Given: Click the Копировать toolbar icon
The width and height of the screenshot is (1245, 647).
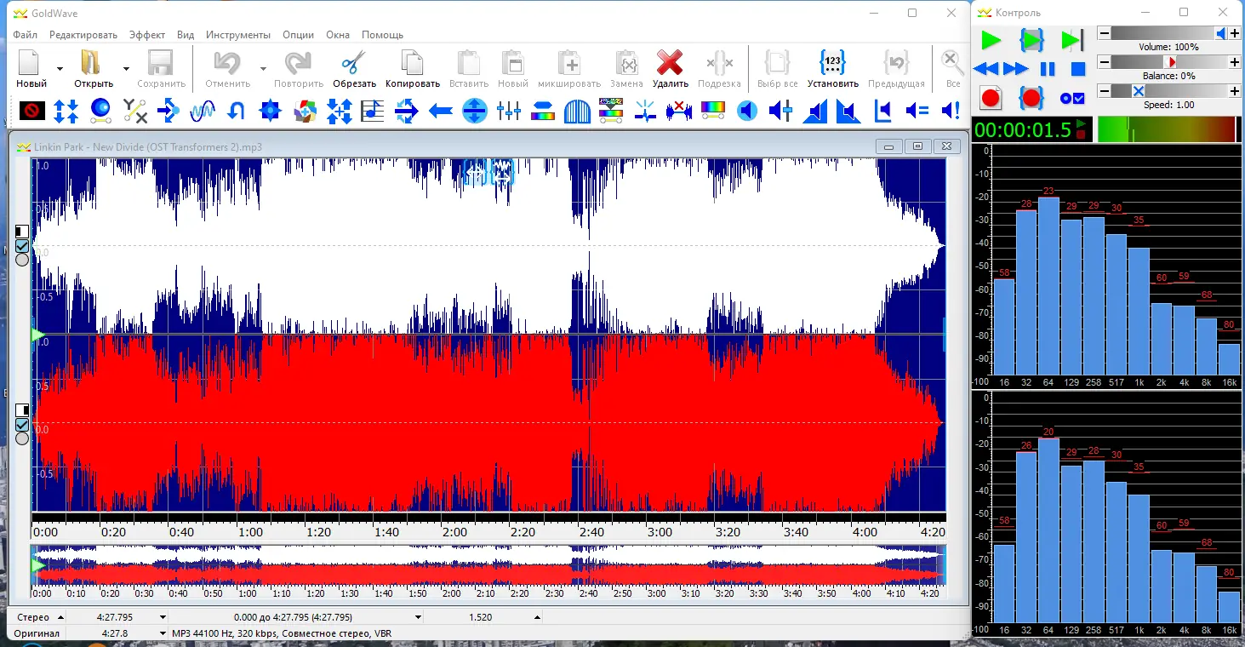Looking at the screenshot, I should (x=412, y=64).
